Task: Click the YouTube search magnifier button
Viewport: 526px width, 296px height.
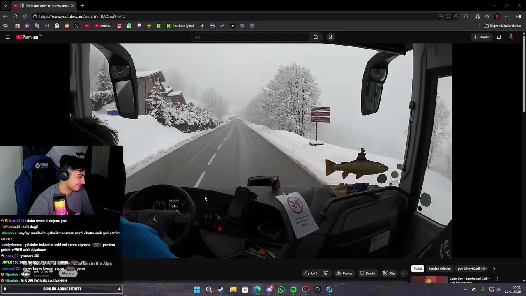Action: click(316, 37)
